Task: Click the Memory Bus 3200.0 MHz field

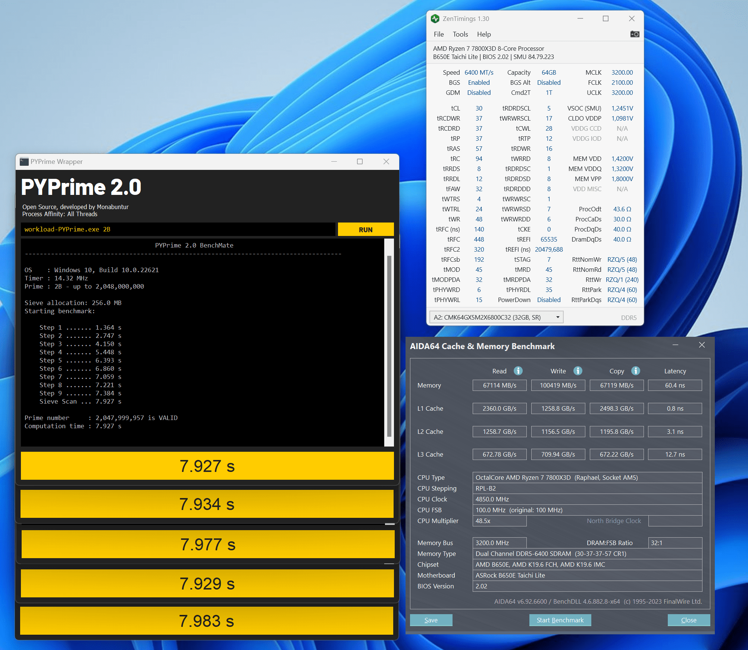Action: coord(500,543)
